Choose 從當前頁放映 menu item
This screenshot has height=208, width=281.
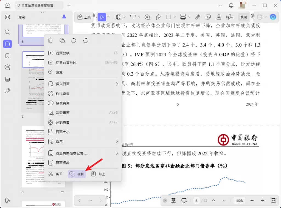83,63
